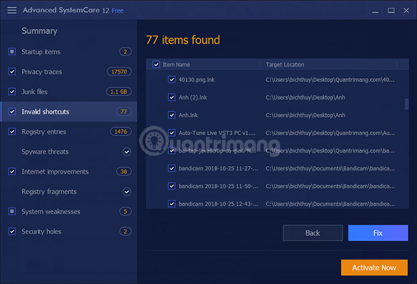This screenshot has width=417, height=284.
Task: Select the Anh (2).lnk row name
Action: point(193,97)
